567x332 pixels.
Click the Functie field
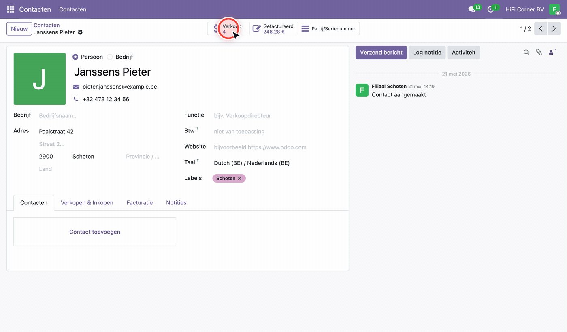click(x=277, y=116)
